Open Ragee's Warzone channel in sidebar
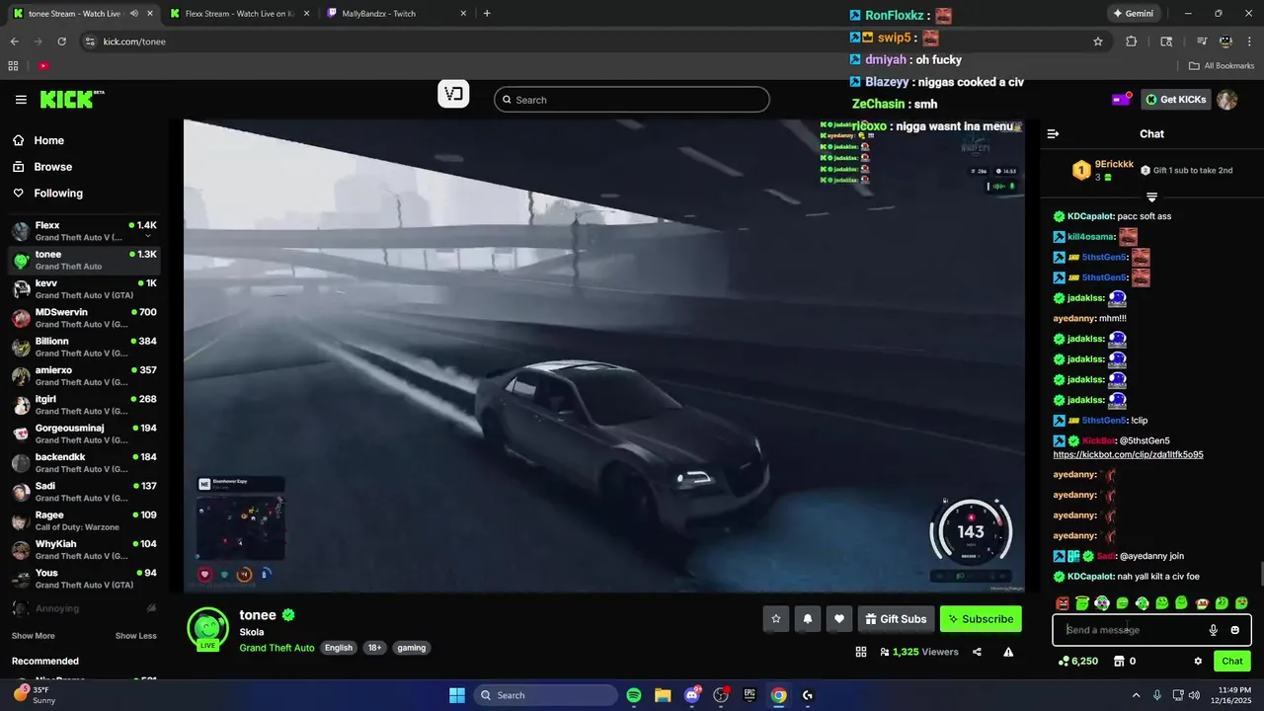This screenshot has width=1264, height=711. click(83, 520)
